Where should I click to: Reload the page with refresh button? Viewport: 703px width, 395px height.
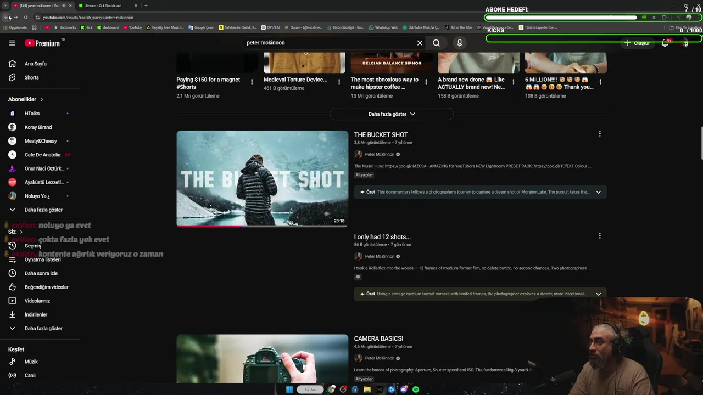(x=26, y=17)
